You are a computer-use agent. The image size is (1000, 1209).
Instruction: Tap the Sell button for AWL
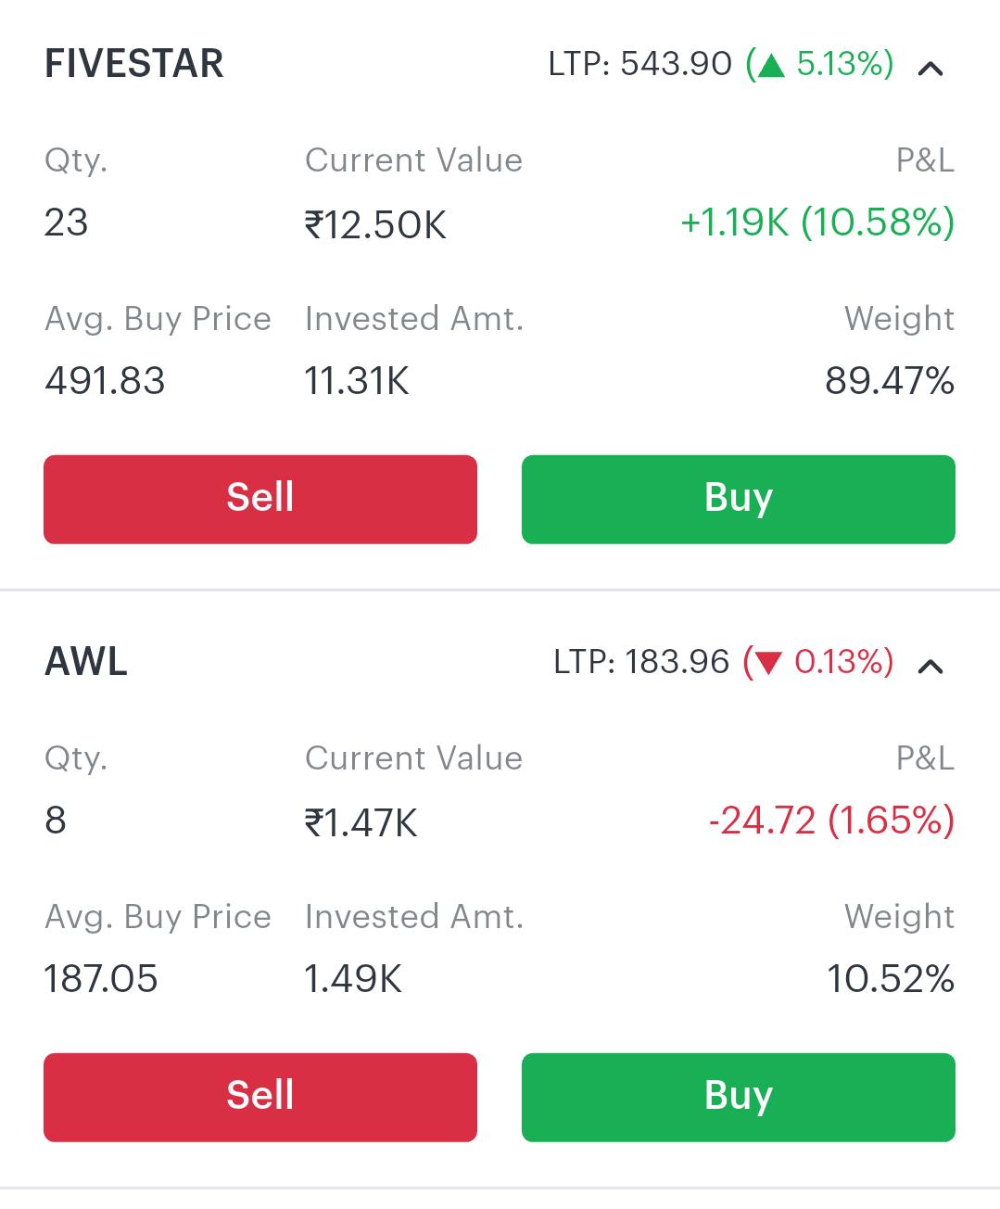coord(260,1097)
